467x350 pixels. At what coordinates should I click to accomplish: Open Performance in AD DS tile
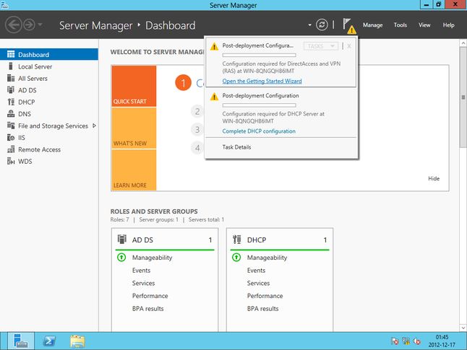pos(150,296)
